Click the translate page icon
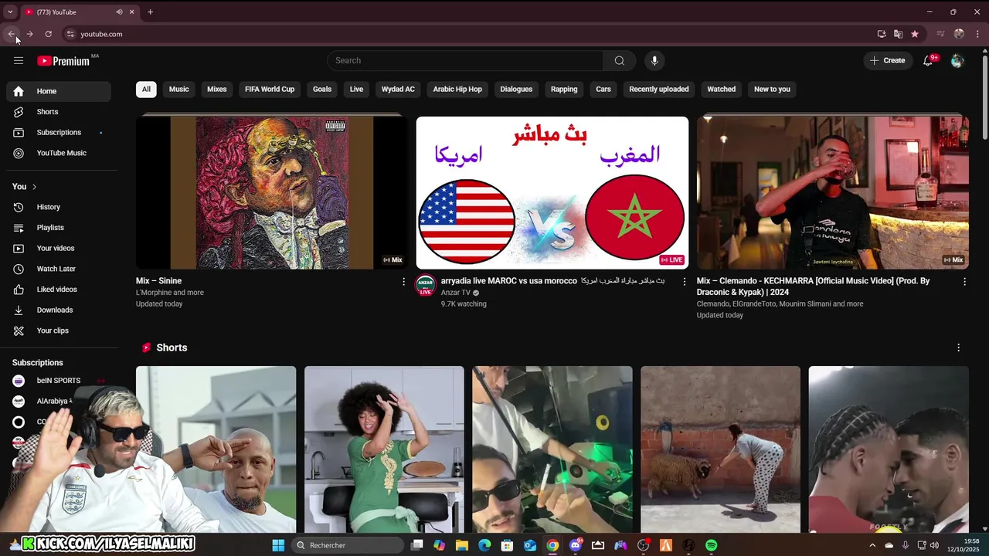Viewport: 989px width, 556px height. [898, 34]
